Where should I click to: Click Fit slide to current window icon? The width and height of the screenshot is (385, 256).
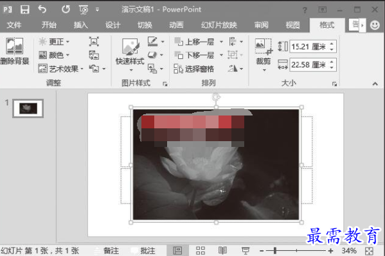pyautogui.click(x=369, y=251)
